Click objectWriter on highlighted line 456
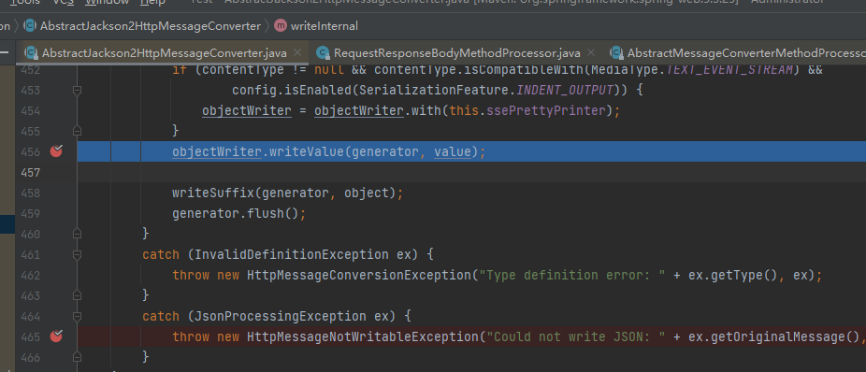This screenshot has height=372, width=866. click(x=217, y=151)
